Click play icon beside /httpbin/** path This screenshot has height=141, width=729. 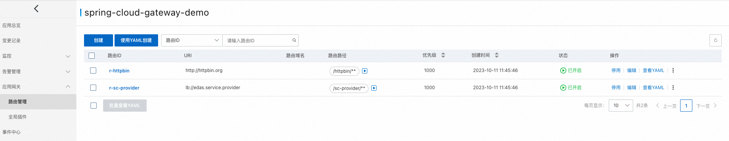pos(365,71)
